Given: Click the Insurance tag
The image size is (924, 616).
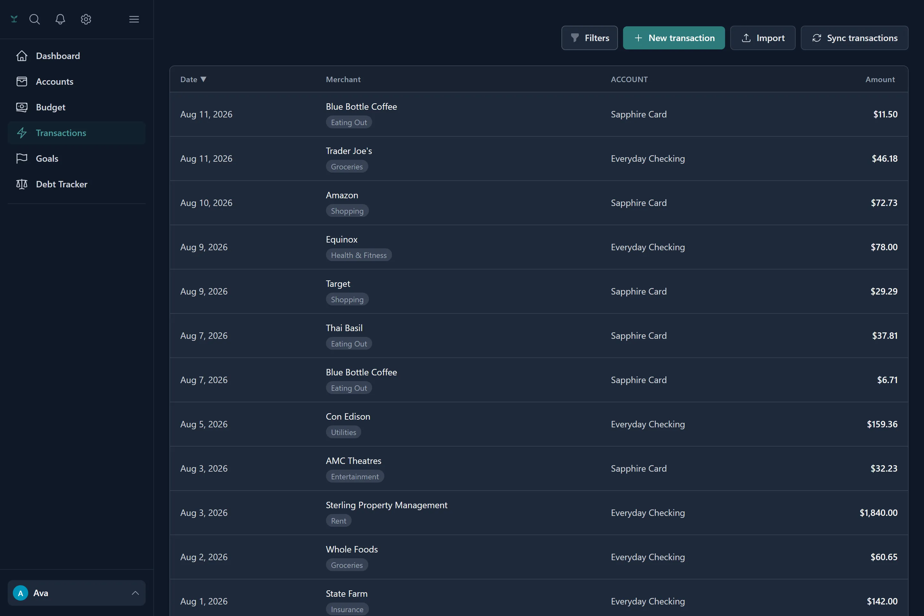Looking at the screenshot, I should tap(347, 609).
